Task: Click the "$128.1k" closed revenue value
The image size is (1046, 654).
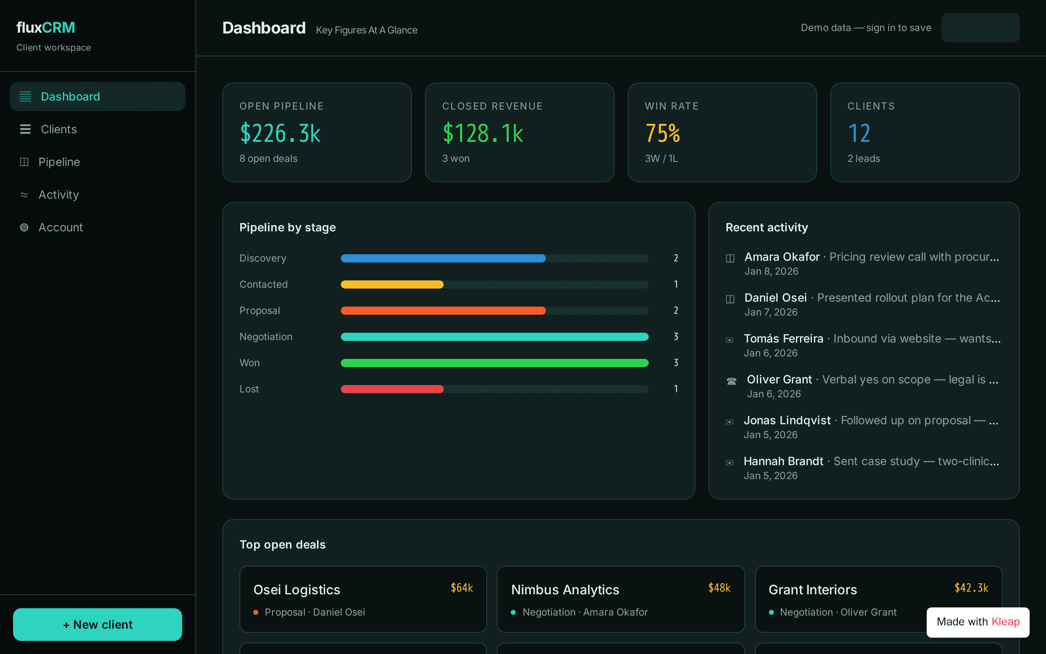Action: pos(483,133)
